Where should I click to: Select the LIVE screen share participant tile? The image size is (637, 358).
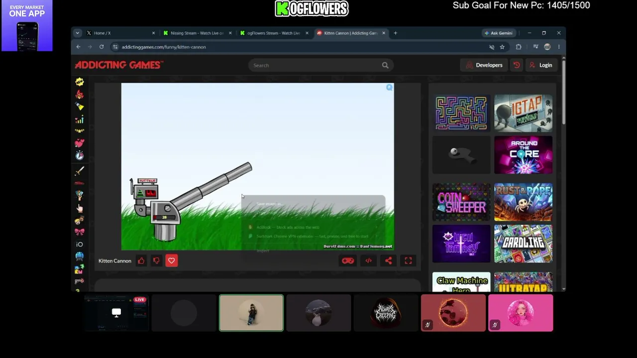point(116,313)
